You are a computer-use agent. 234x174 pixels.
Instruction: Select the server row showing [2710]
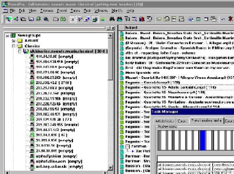(54, 83)
